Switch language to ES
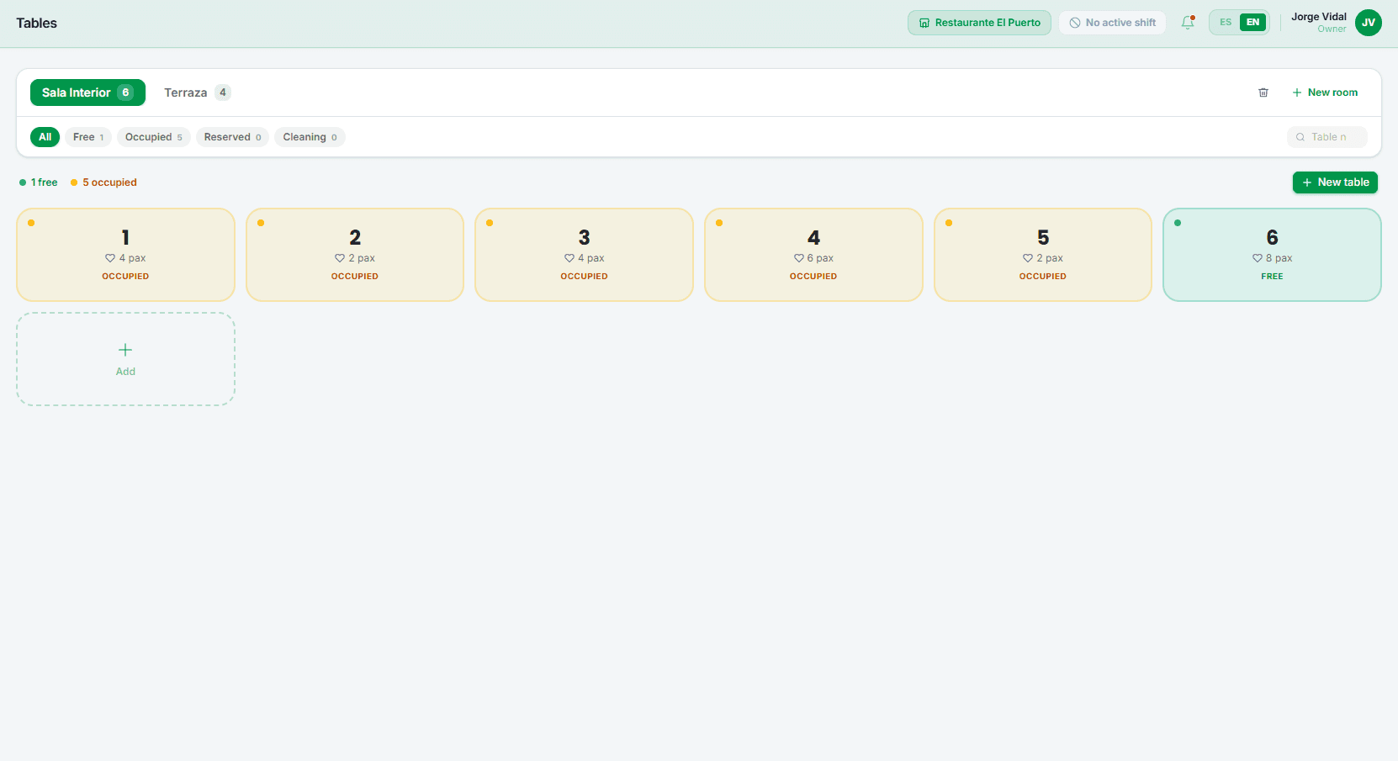Viewport: 1398px width, 761px height. (1226, 23)
